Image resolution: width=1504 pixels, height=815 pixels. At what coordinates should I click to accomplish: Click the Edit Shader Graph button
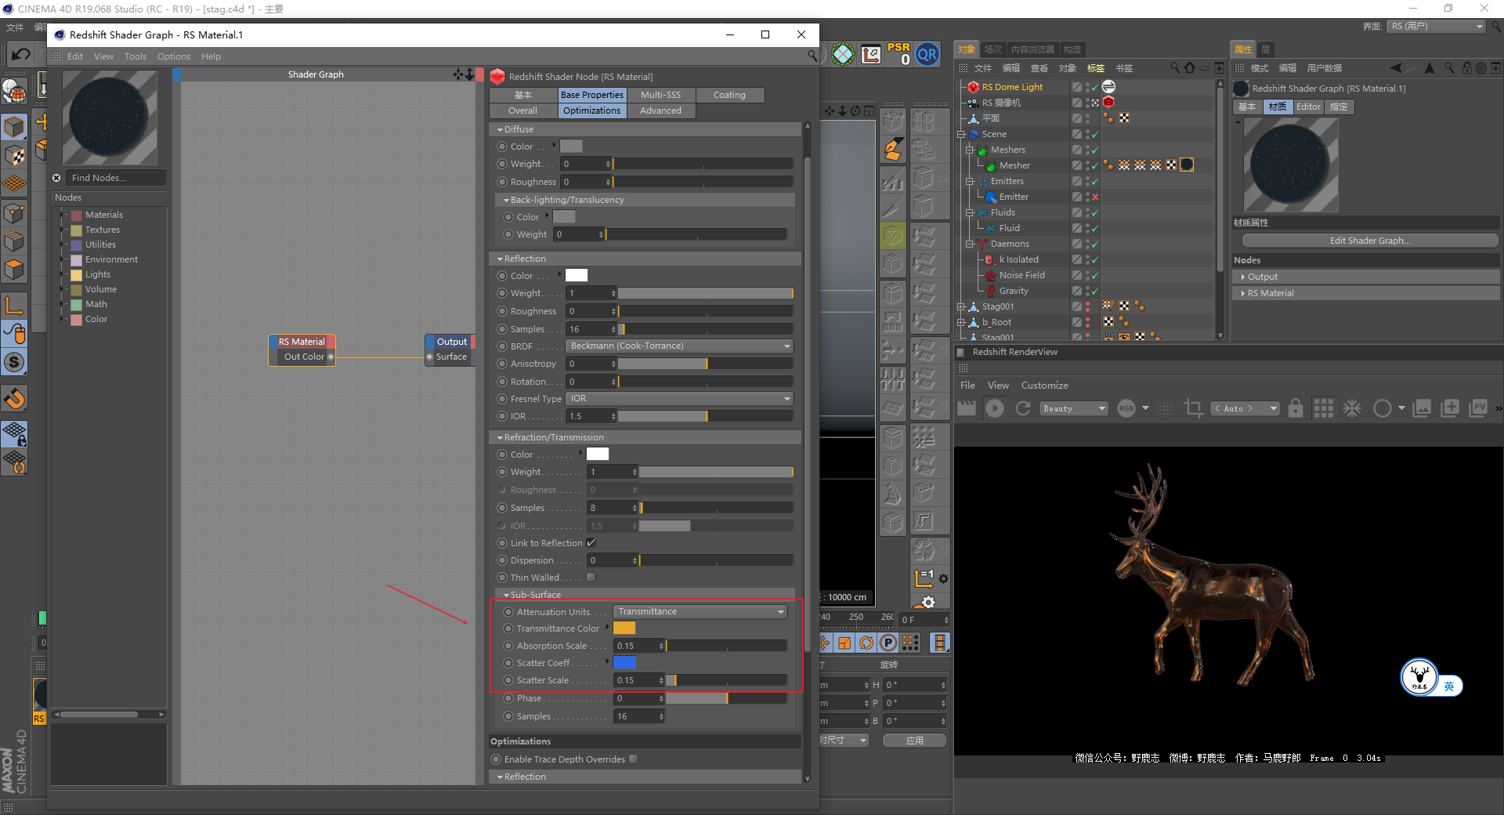point(1369,241)
